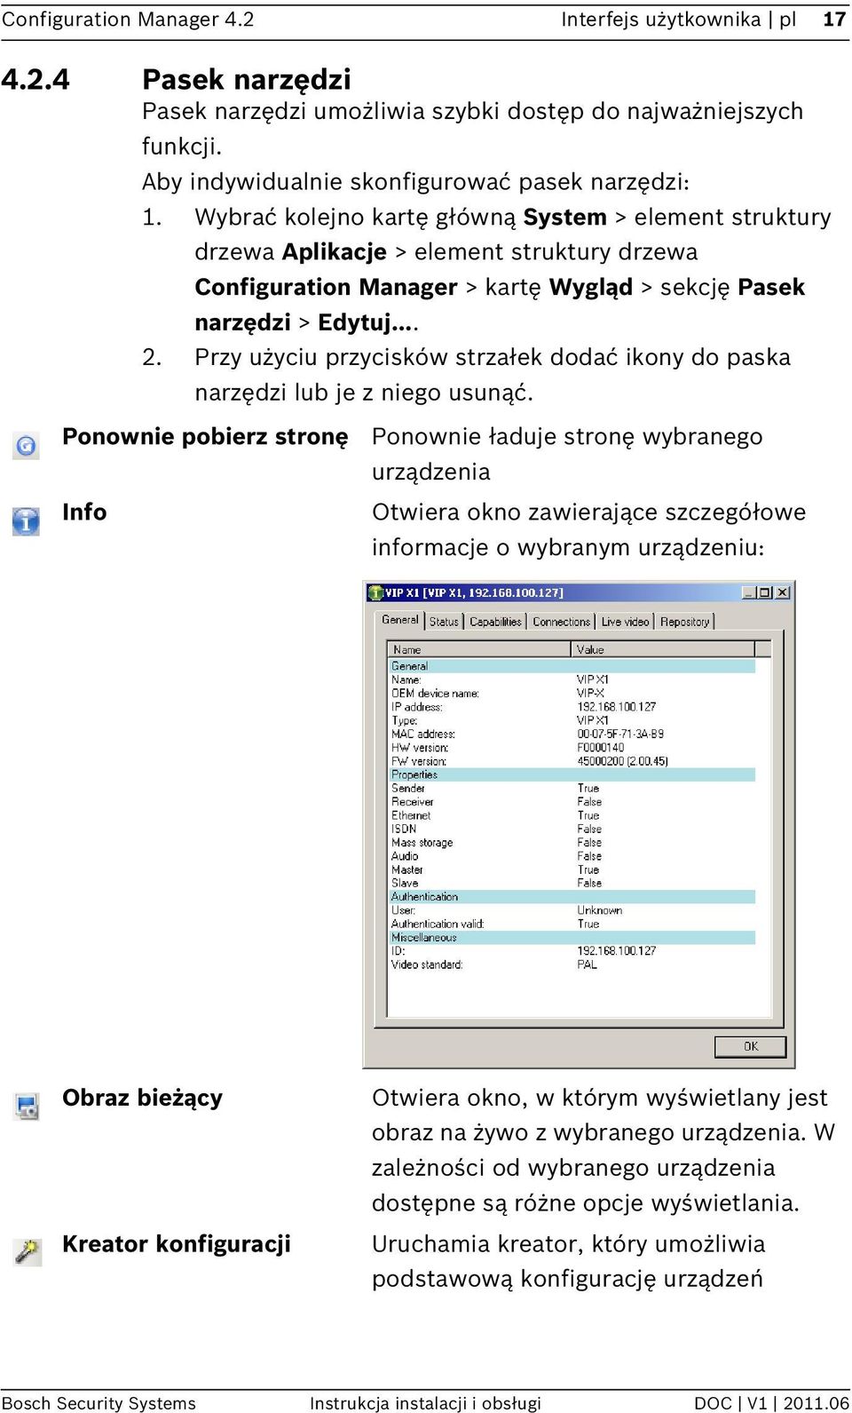Select the Repository tab

click(x=684, y=622)
